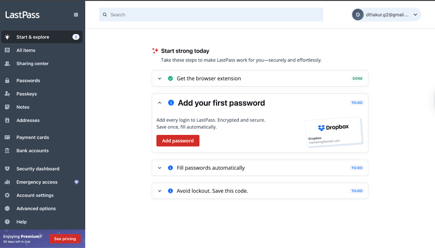Expand Avoid lockout. Save this code.

(159, 191)
